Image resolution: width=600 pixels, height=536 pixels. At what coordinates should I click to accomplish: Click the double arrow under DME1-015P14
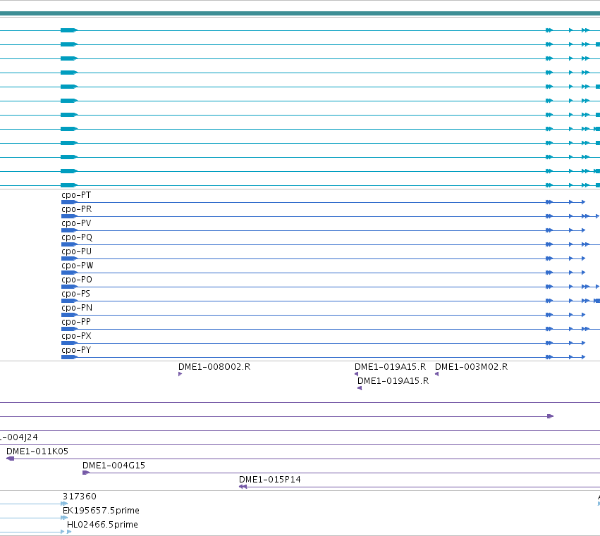coord(243,487)
